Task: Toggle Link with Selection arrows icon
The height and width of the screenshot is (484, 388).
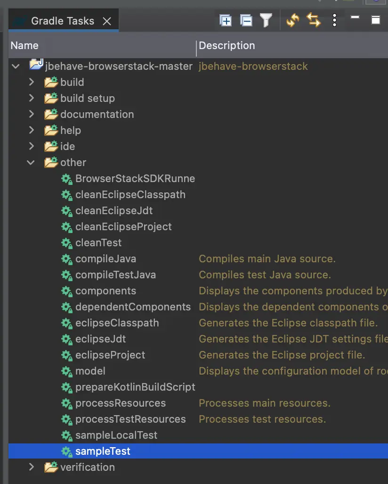Action: coord(314,20)
